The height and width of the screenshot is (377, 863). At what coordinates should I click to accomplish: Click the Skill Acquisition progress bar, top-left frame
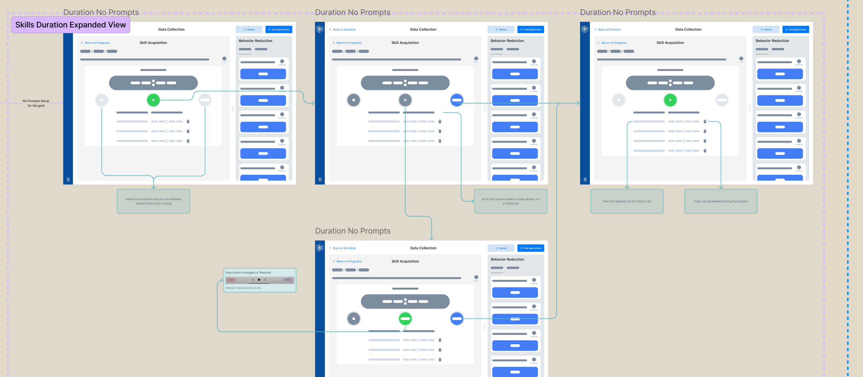click(x=145, y=60)
